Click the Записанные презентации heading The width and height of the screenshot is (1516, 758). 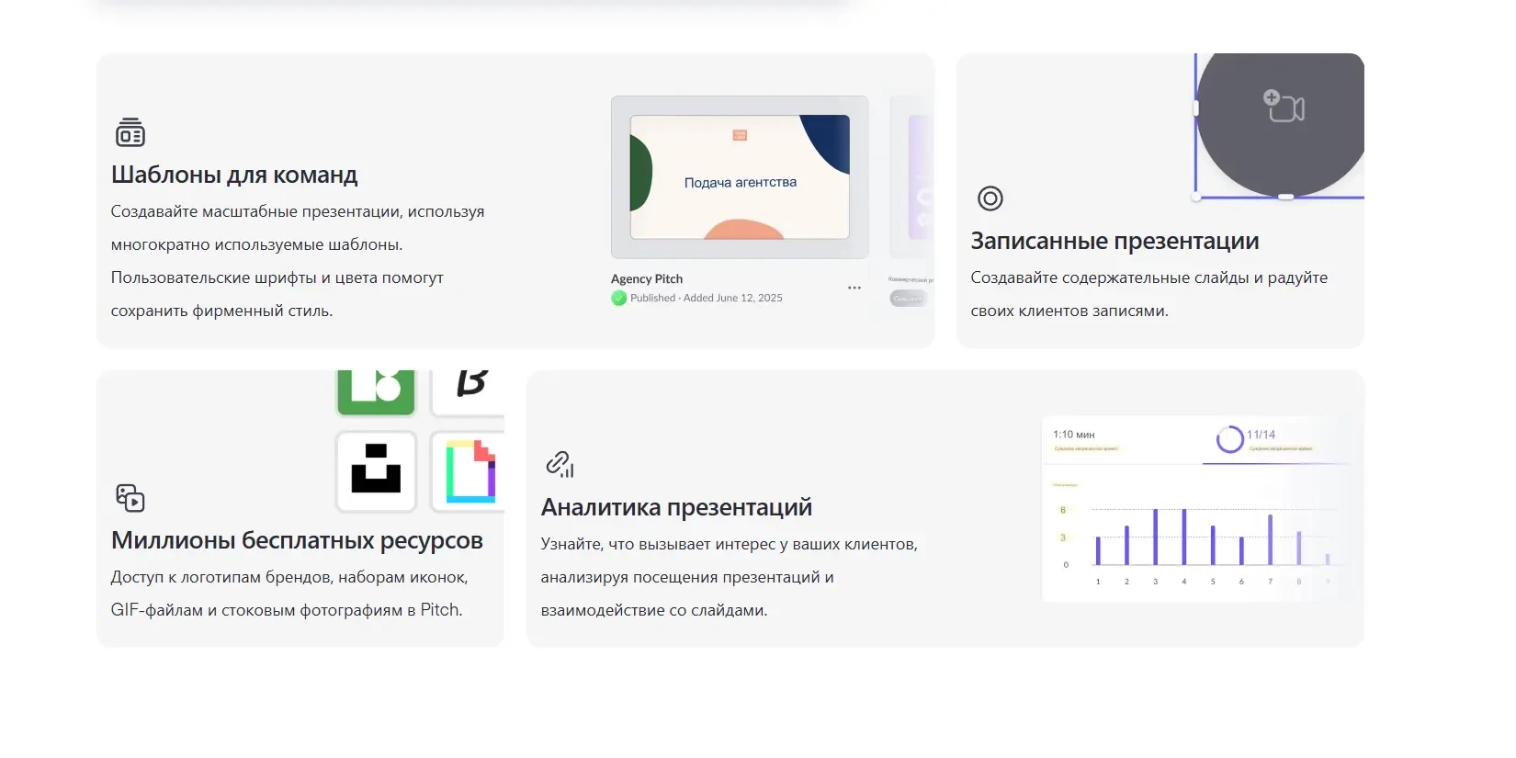1114,241
